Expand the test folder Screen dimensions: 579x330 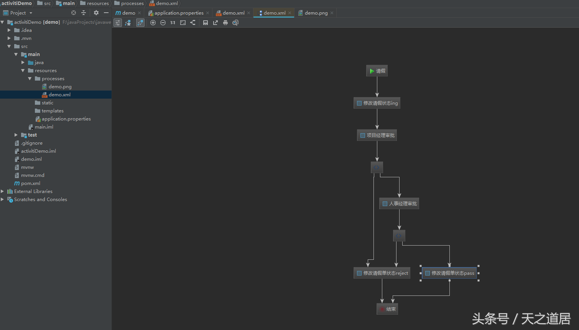coord(16,135)
